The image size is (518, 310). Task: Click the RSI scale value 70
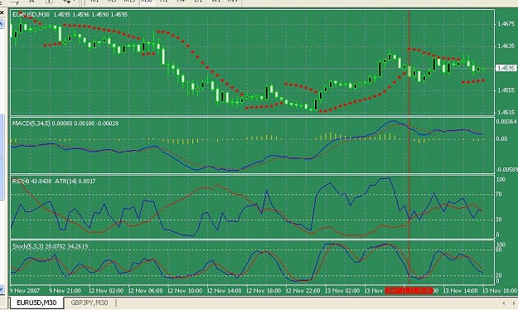coord(499,194)
